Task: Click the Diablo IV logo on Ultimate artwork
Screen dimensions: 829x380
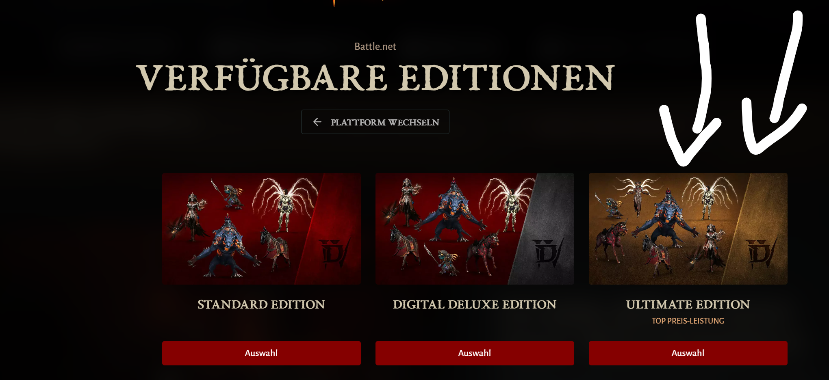Action: coord(761,253)
